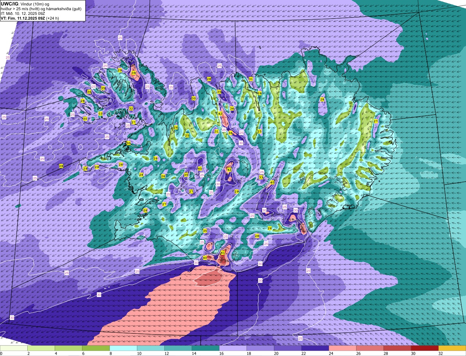Pick the 28–30 m/s red scale swatch
The height and width of the screenshot is (356, 466).
pos(397,348)
